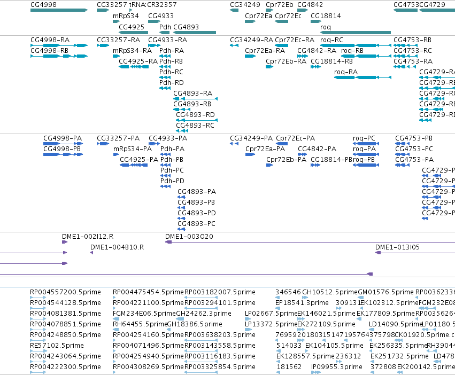The width and height of the screenshot is (455, 375).
Task: Select the DME1-004B10.R clone label
Action: [x=117, y=247]
